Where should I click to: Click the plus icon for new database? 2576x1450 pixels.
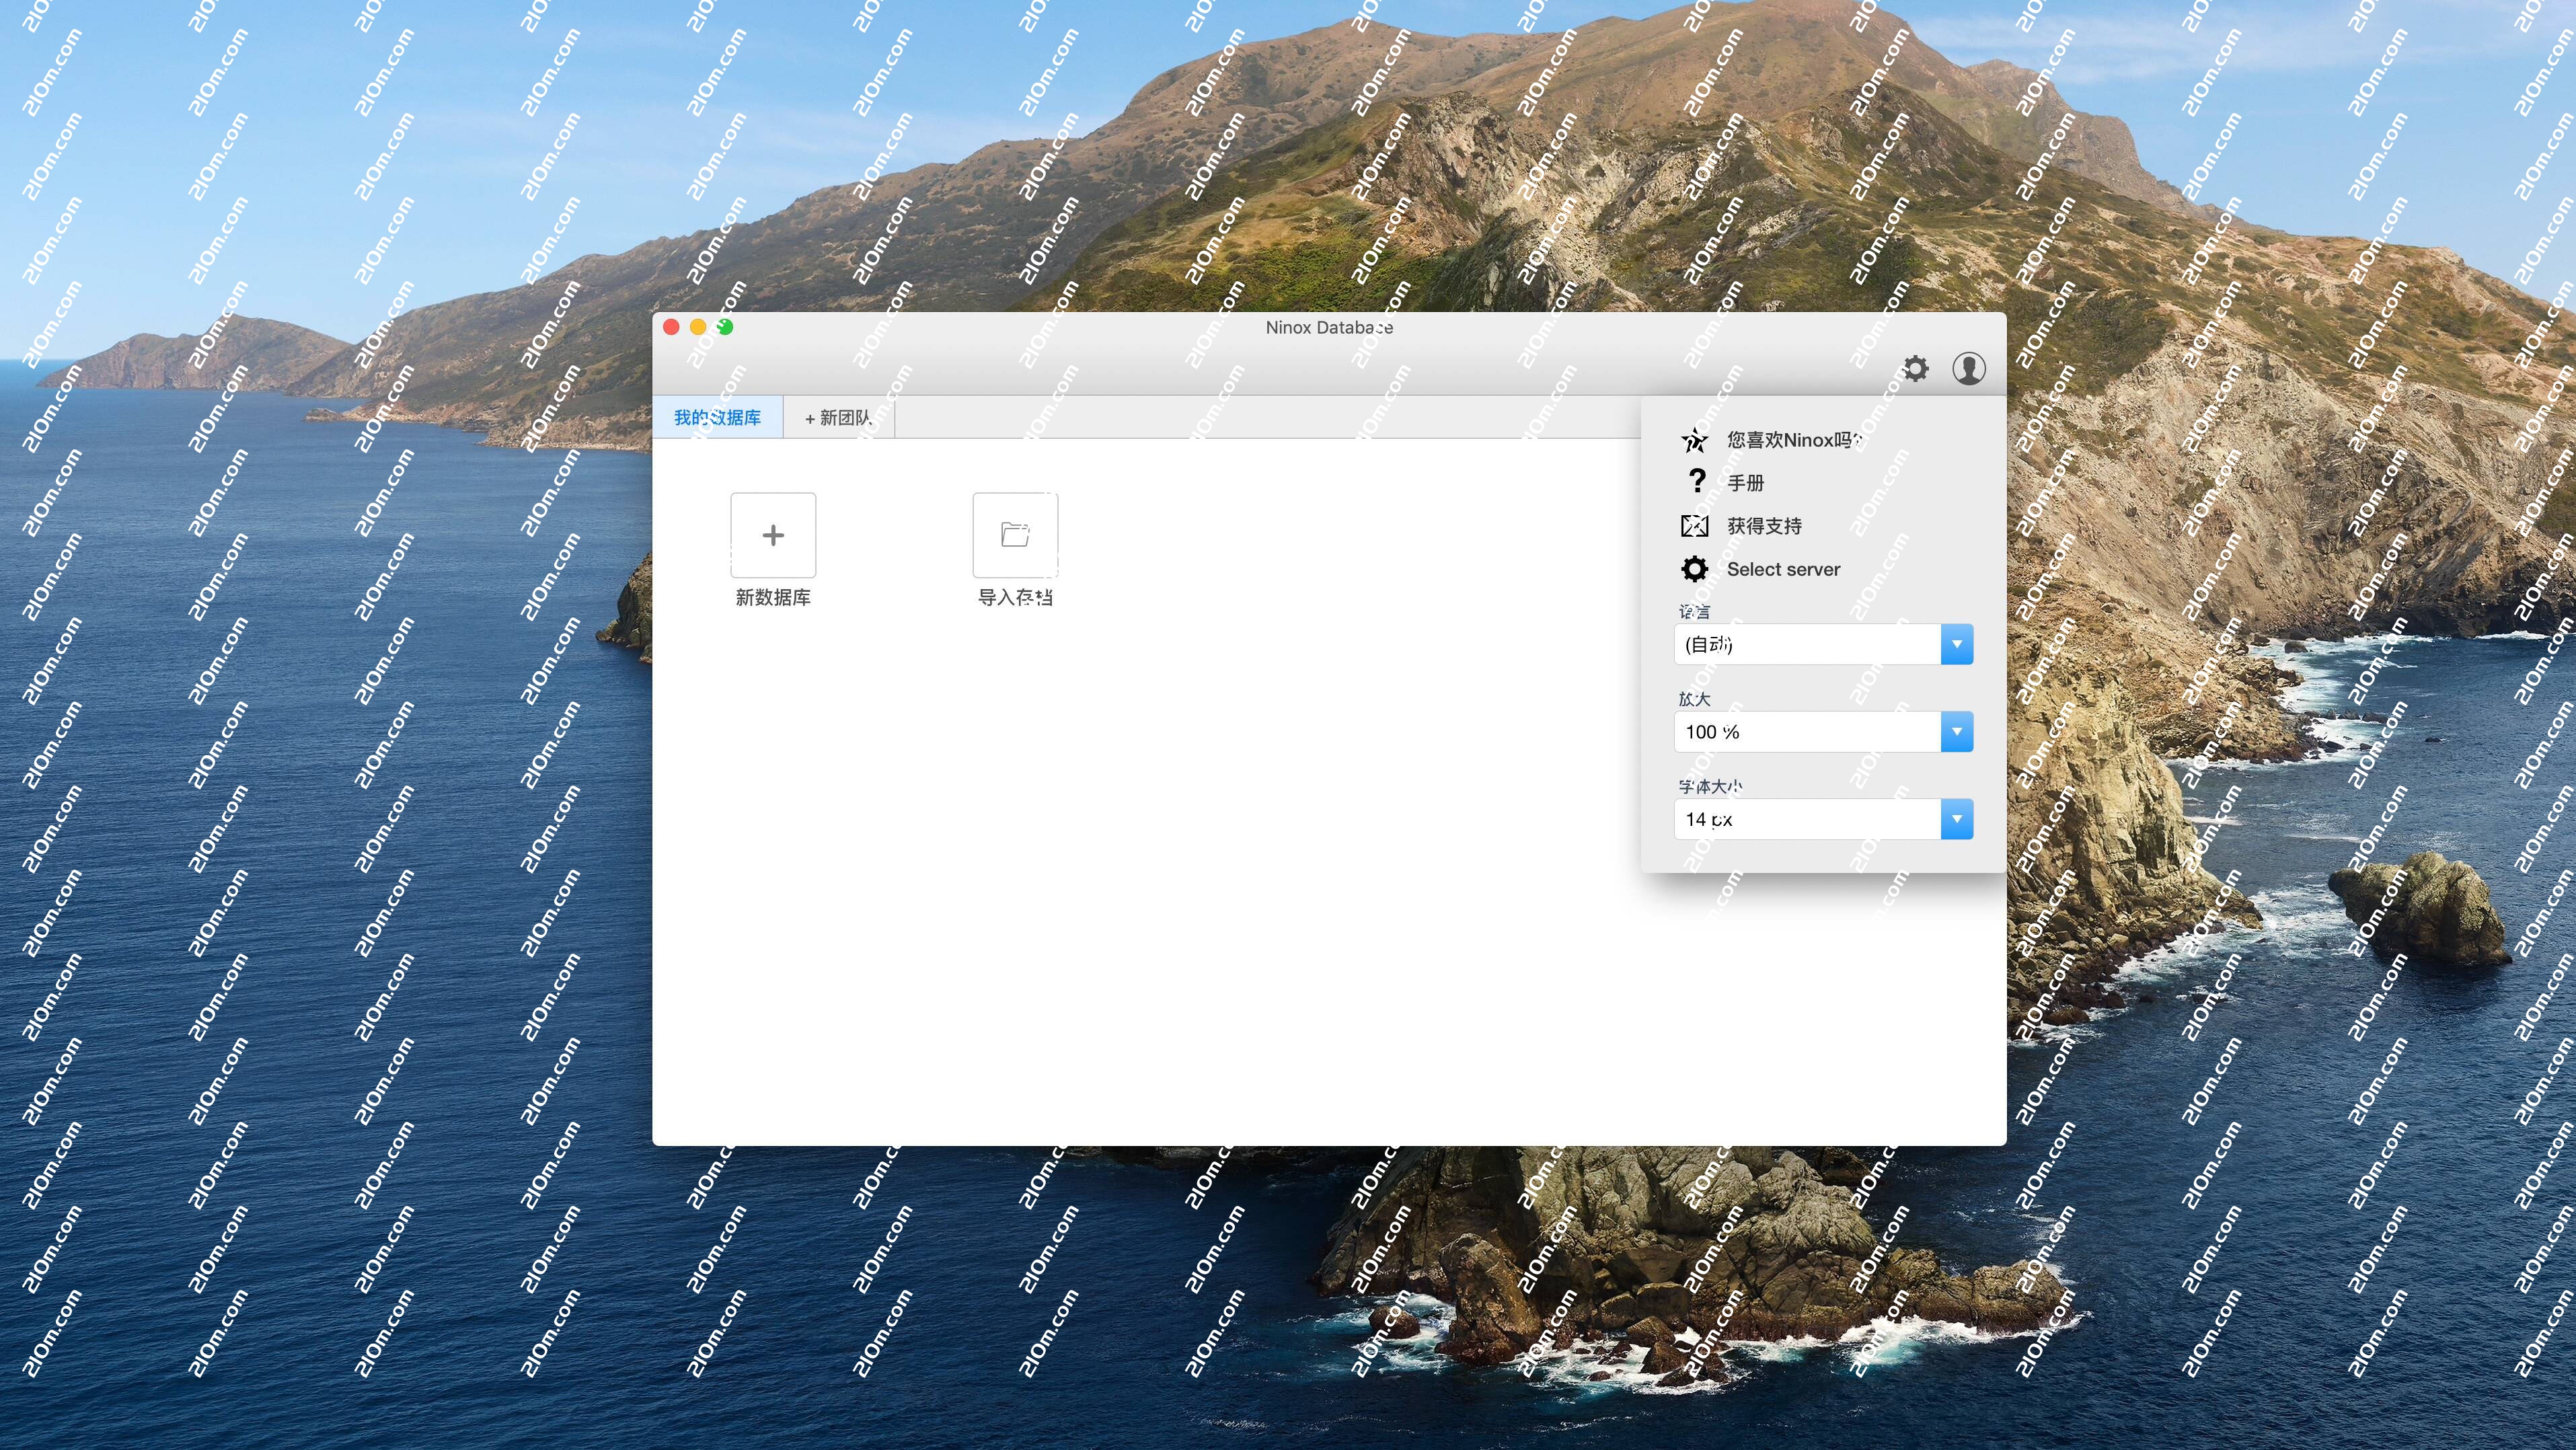(x=773, y=535)
